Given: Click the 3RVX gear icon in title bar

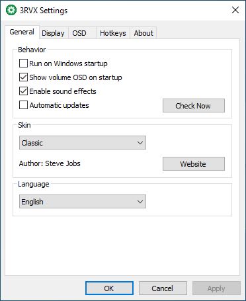Looking at the screenshot, I should pos(11,10).
